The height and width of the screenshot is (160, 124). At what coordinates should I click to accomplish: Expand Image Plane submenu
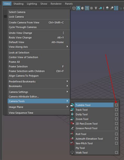pos(39,107)
